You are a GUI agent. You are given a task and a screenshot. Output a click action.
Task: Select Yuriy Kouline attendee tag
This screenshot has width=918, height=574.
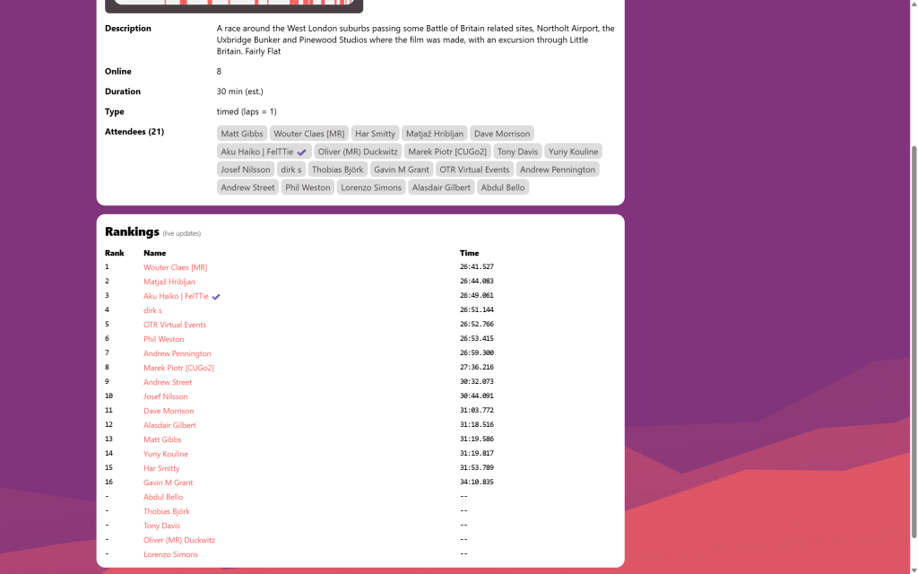(x=573, y=152)
